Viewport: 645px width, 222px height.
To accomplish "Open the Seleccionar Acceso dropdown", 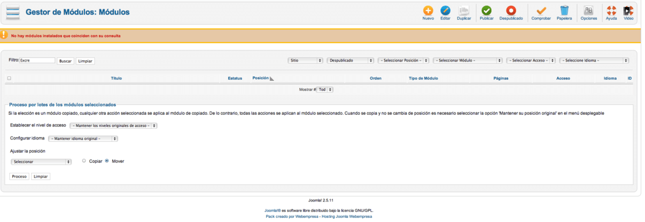I will (531, 60).
